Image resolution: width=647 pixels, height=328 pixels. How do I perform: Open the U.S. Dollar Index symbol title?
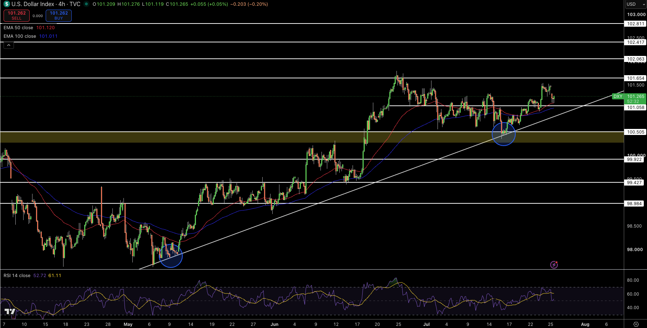[x=46, y=4]
